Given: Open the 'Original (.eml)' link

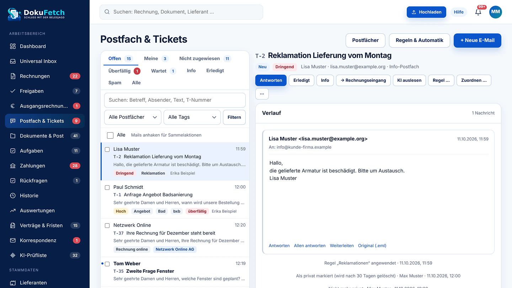Looking at the screenshot, I should pyautogui.click(x=372, y=246).
